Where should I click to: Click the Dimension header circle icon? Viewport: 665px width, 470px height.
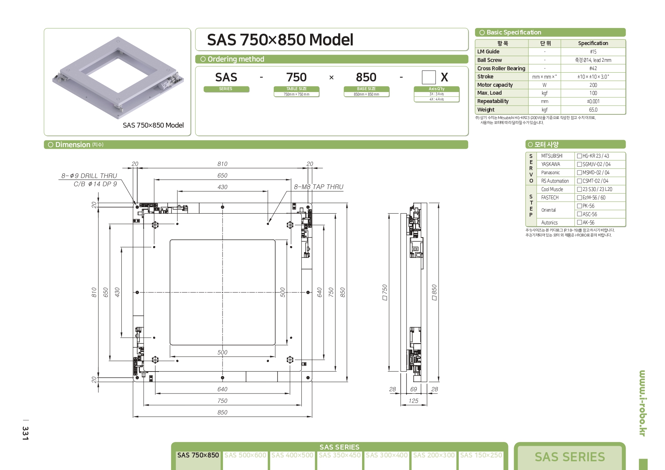coord(50,145)
